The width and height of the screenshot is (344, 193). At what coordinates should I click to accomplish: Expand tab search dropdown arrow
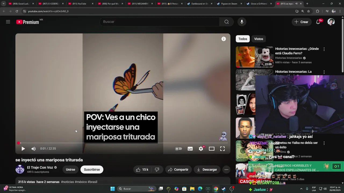point(3,4)
